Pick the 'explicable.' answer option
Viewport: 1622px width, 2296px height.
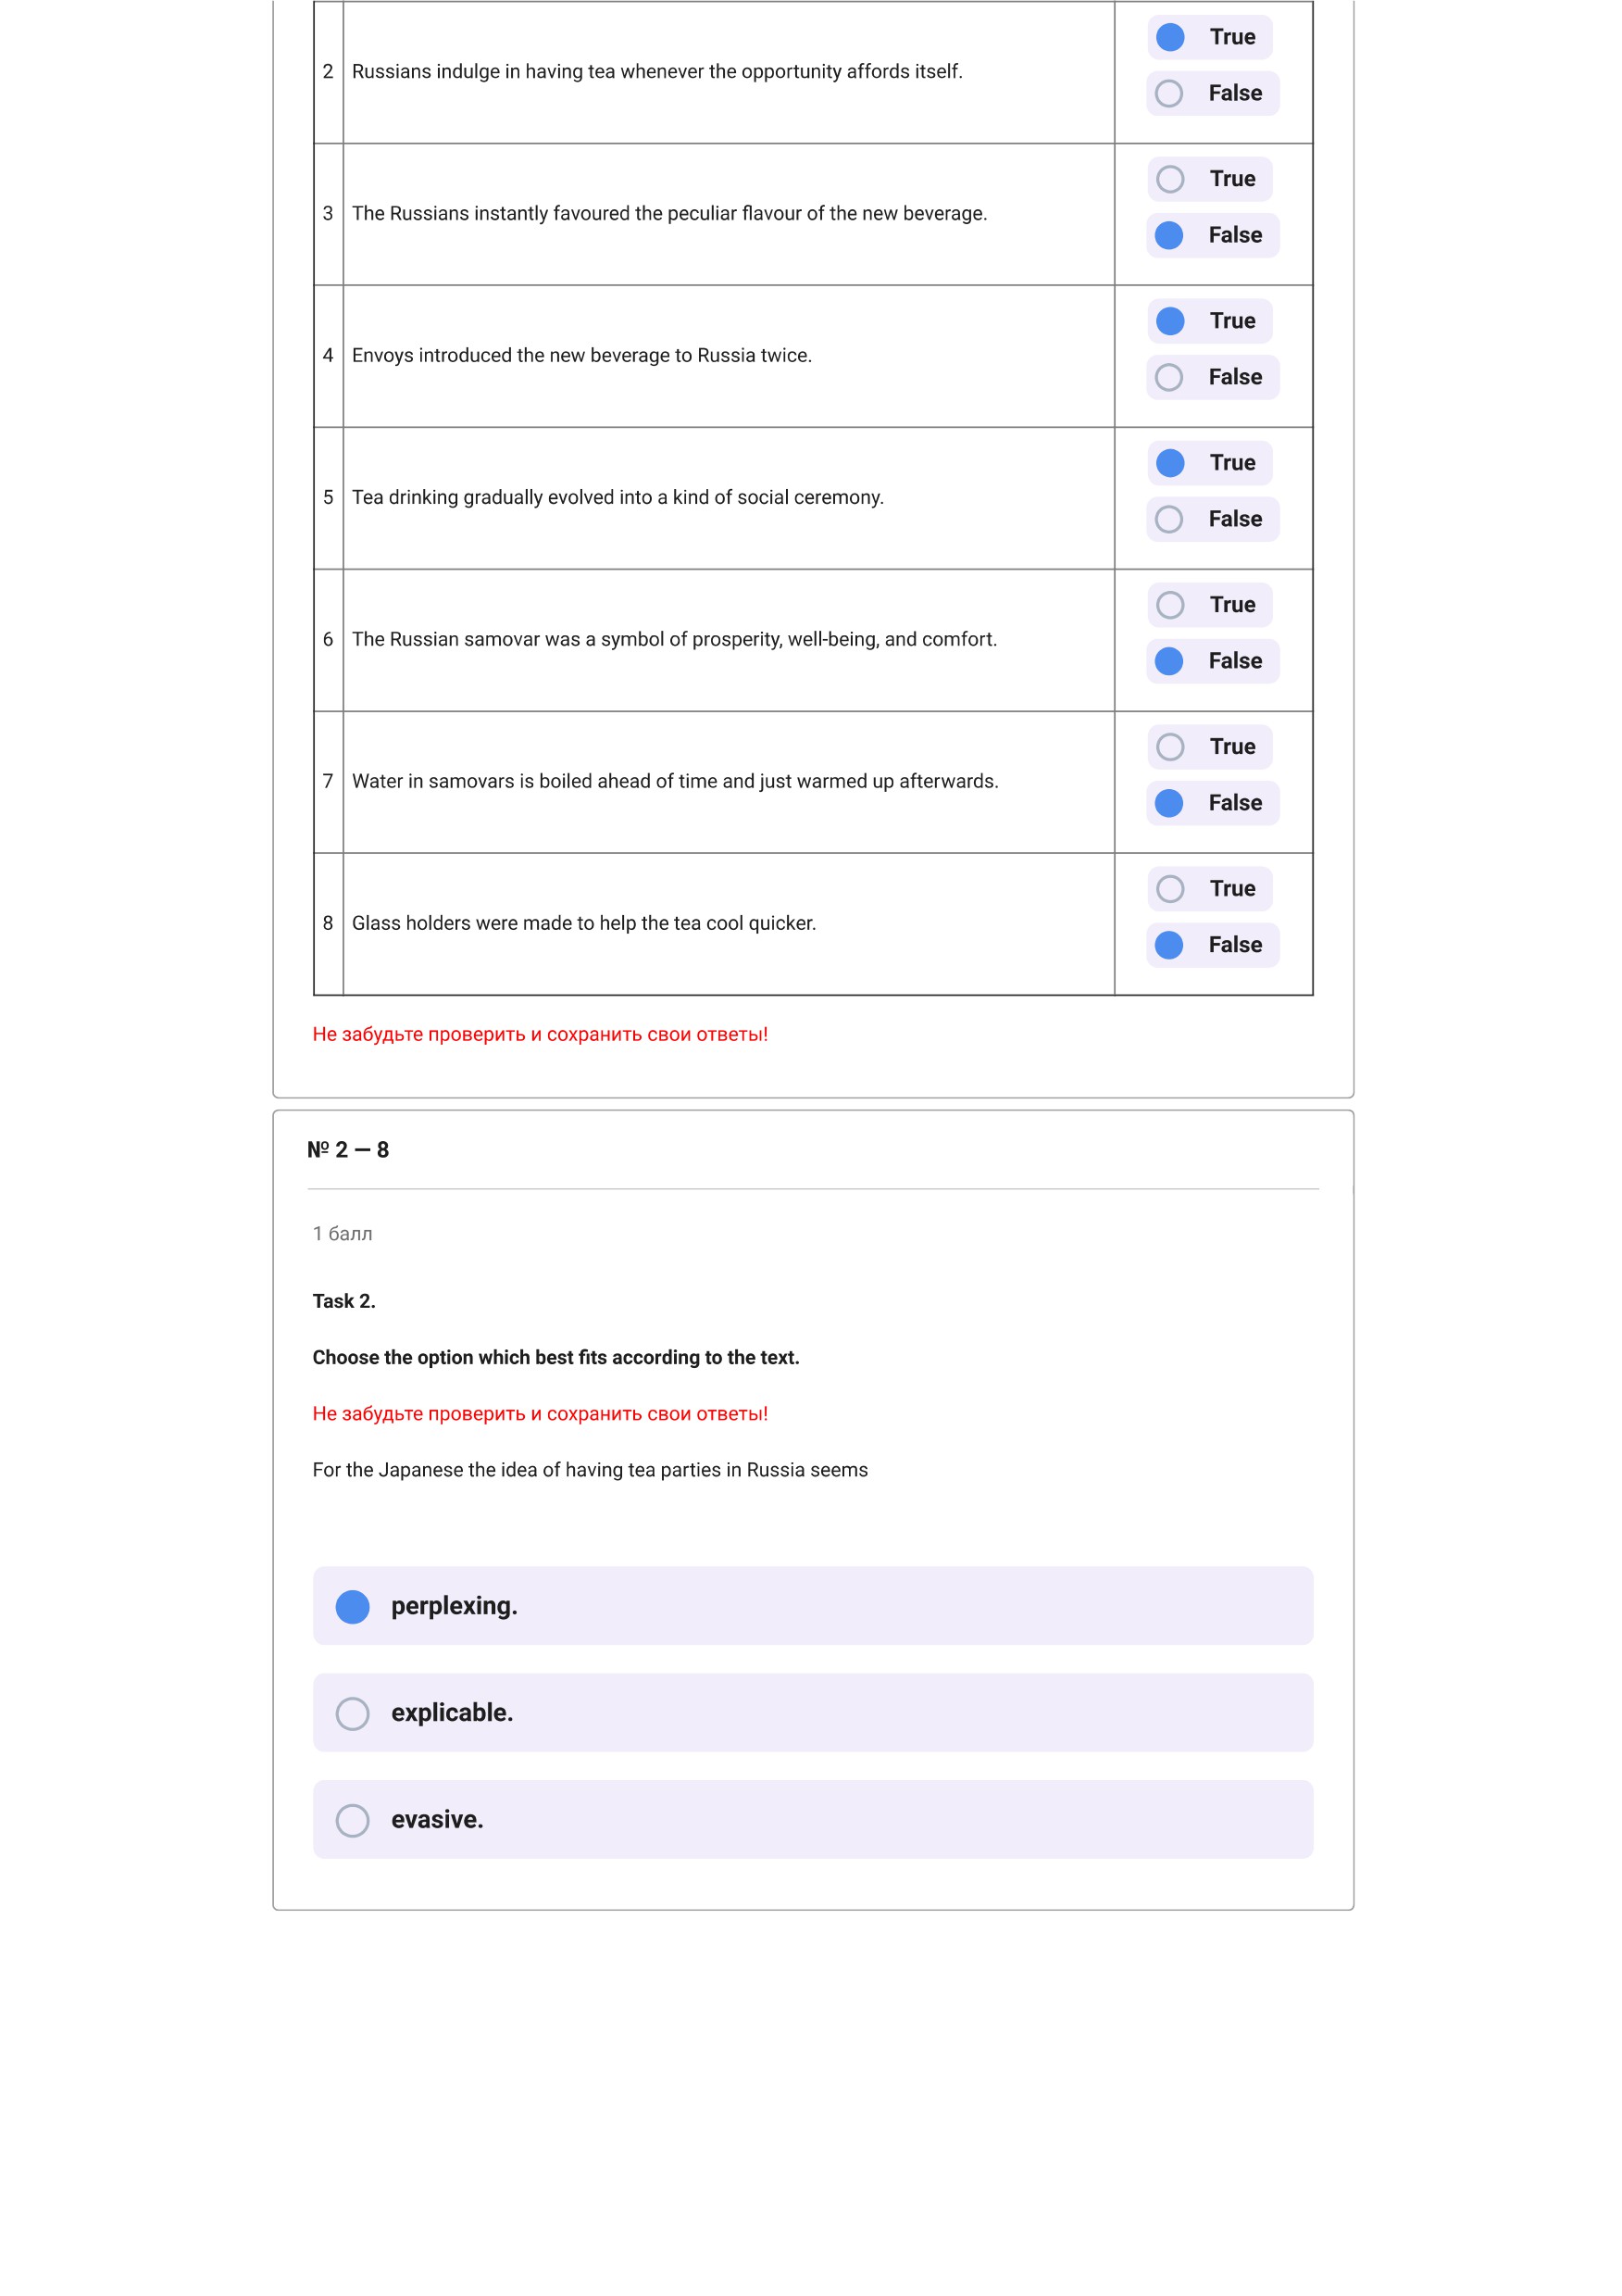point(813,1713)
